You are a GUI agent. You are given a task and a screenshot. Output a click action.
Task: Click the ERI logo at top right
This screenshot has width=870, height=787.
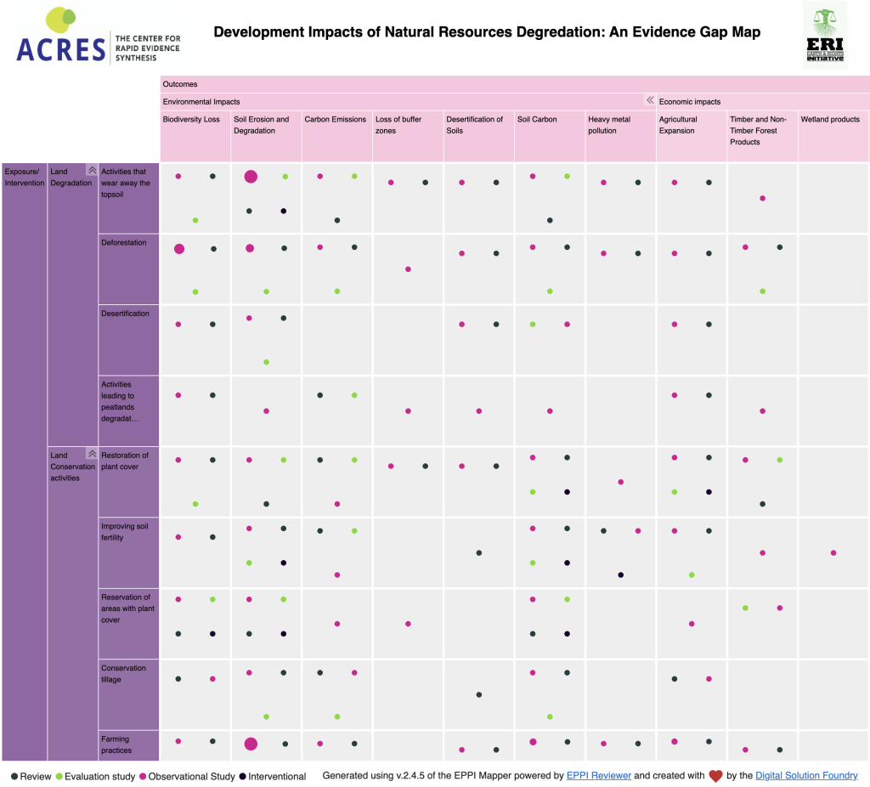coord(825,35)
